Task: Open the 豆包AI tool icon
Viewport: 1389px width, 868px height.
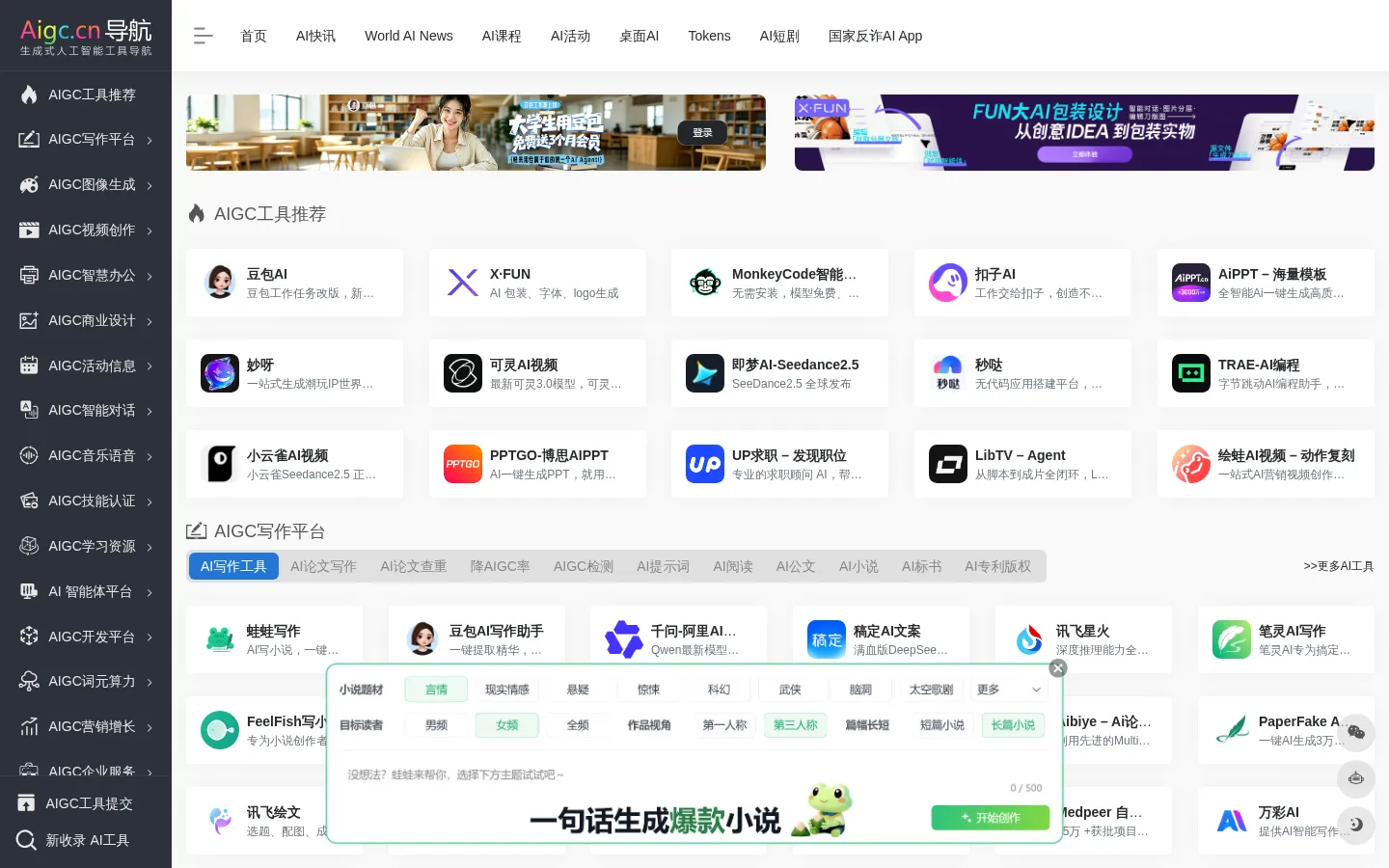Action: (220, 283)
